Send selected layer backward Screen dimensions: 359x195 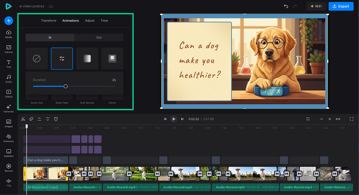pos(48,119)
